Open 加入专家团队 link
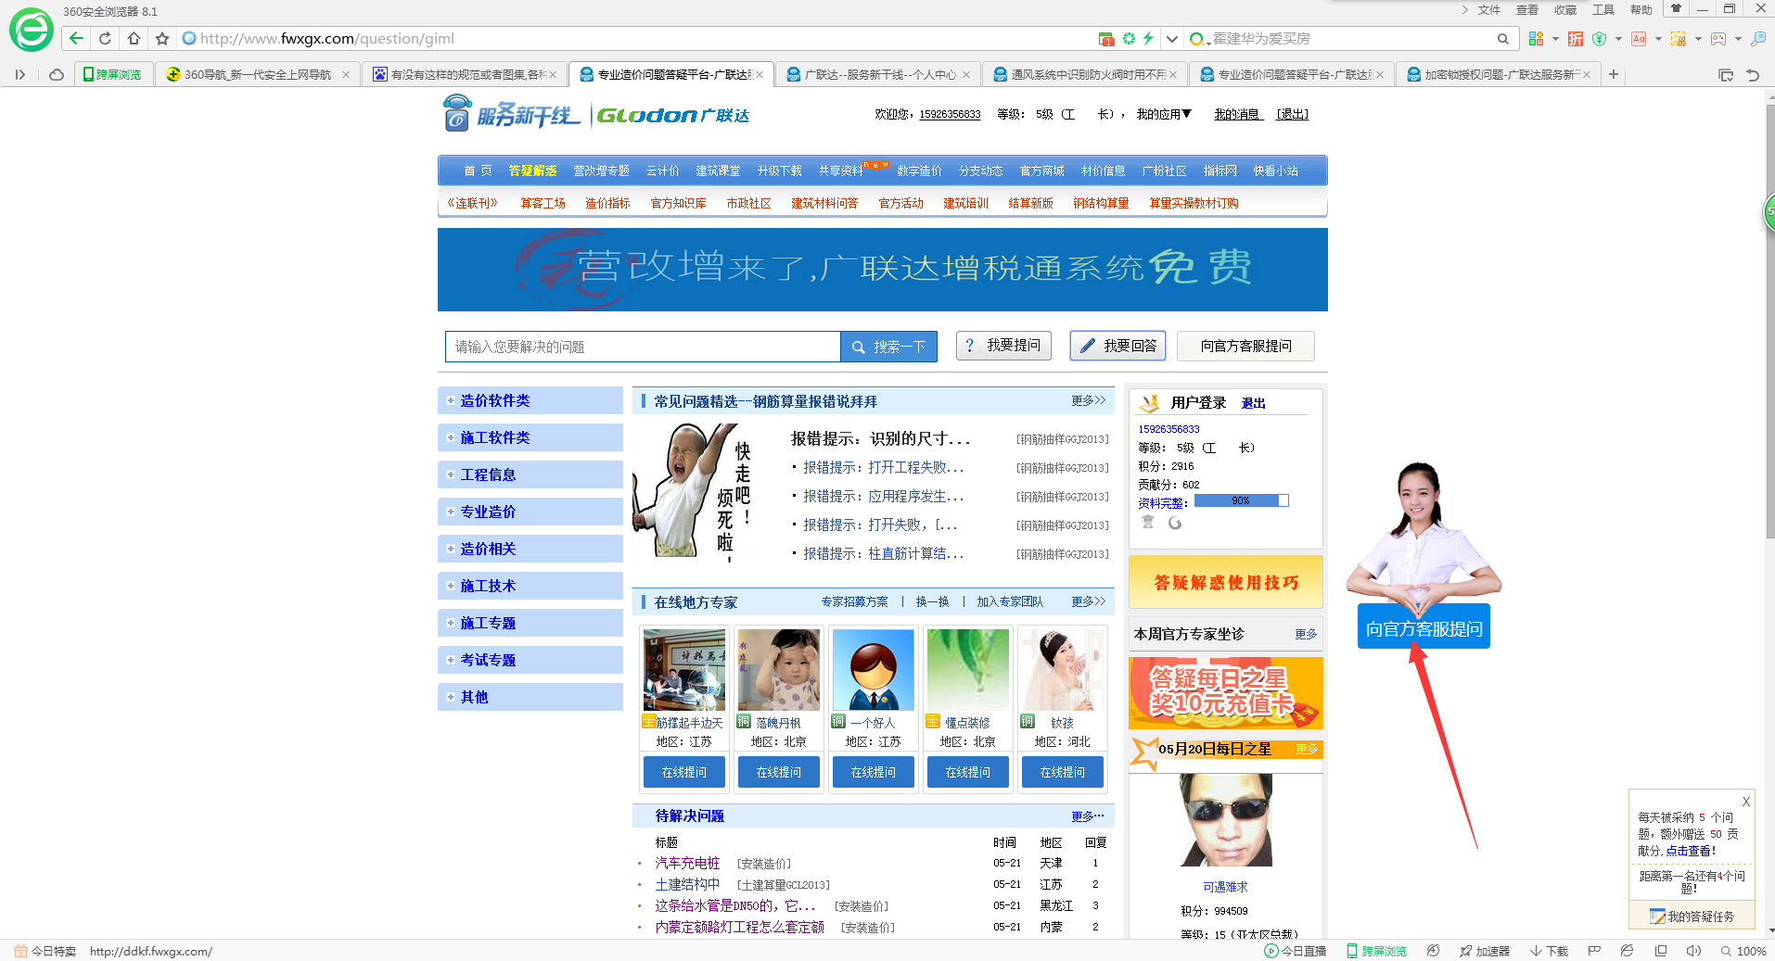Image resolution: width=1775 pixels, height=961 pixels. coord(1010,601)
